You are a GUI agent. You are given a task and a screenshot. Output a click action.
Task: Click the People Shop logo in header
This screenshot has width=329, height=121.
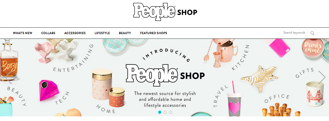[165, 12]
